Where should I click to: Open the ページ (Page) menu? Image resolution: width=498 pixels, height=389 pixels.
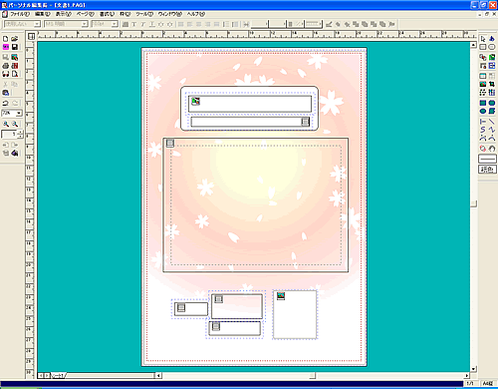coord(86,14)
